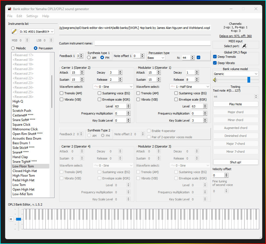
Task: Click the bank volume slider handle
Action: (x=249, y=80)
